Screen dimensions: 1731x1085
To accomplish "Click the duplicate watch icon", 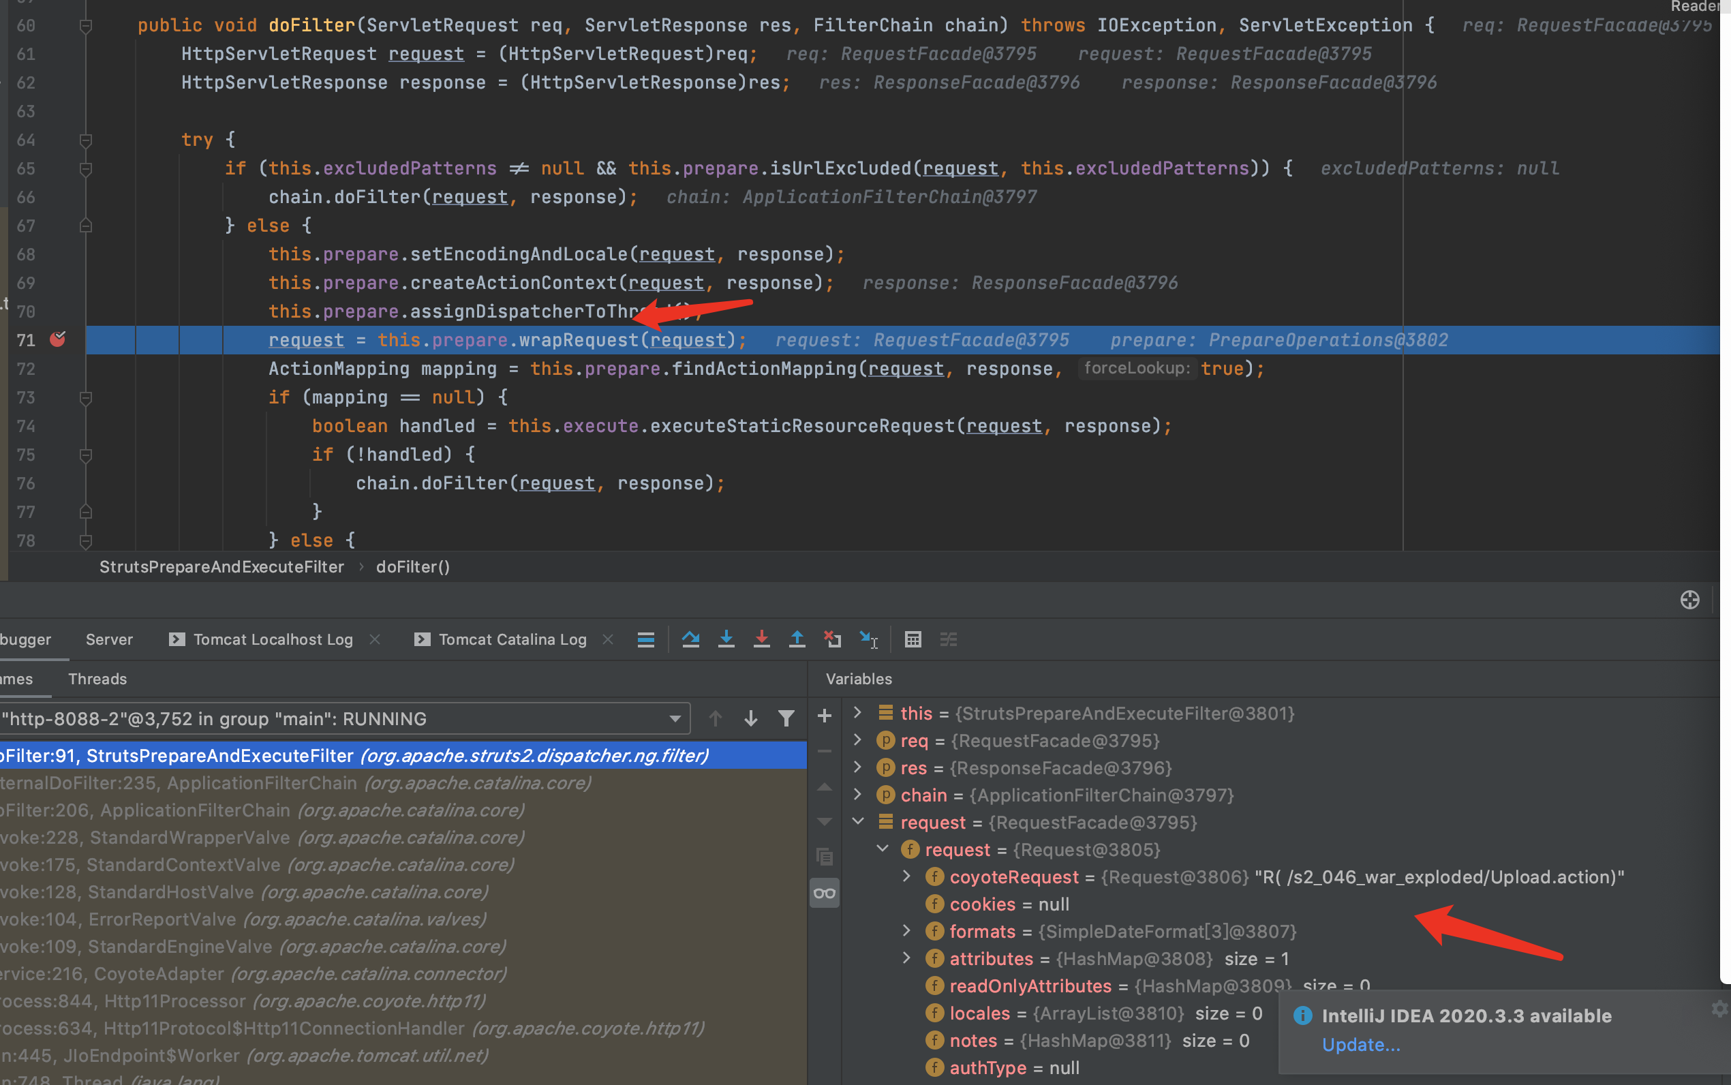I will pos(824,857).
